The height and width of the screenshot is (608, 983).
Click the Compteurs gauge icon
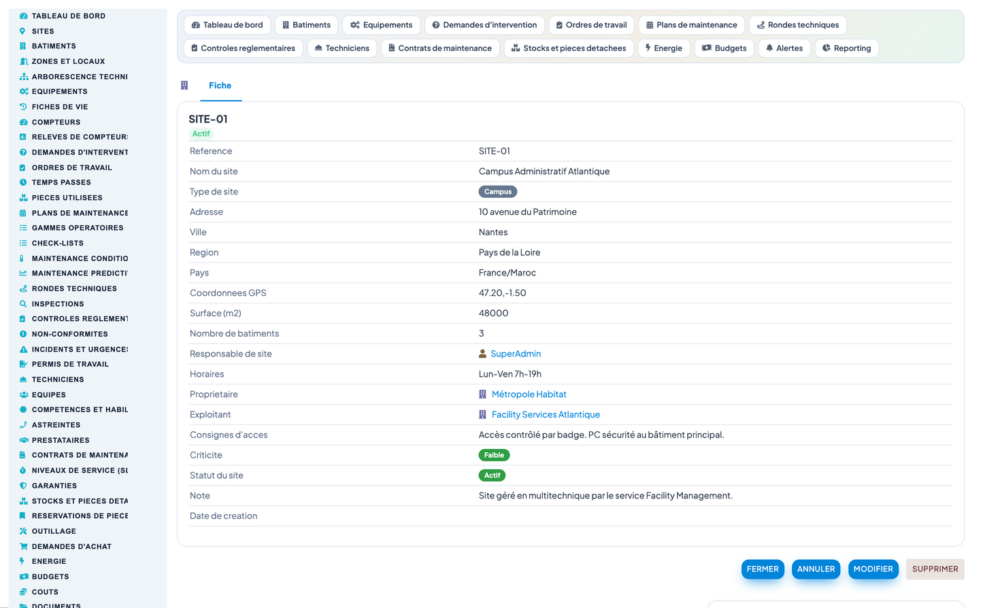point(23,122)
